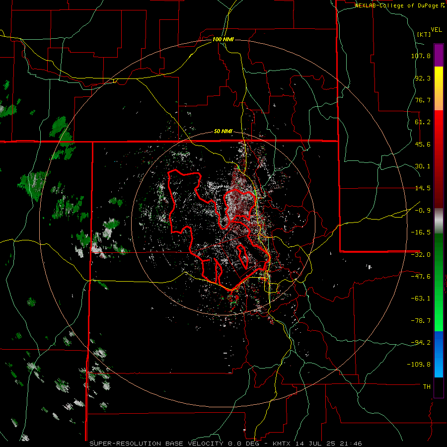Click the -47.6 legend value
The width and height of the screenshot is (447, 447).
[421, 277]
